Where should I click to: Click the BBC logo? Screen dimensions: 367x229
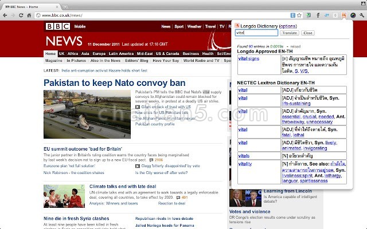pyautogui.click(x=58, y=26)
